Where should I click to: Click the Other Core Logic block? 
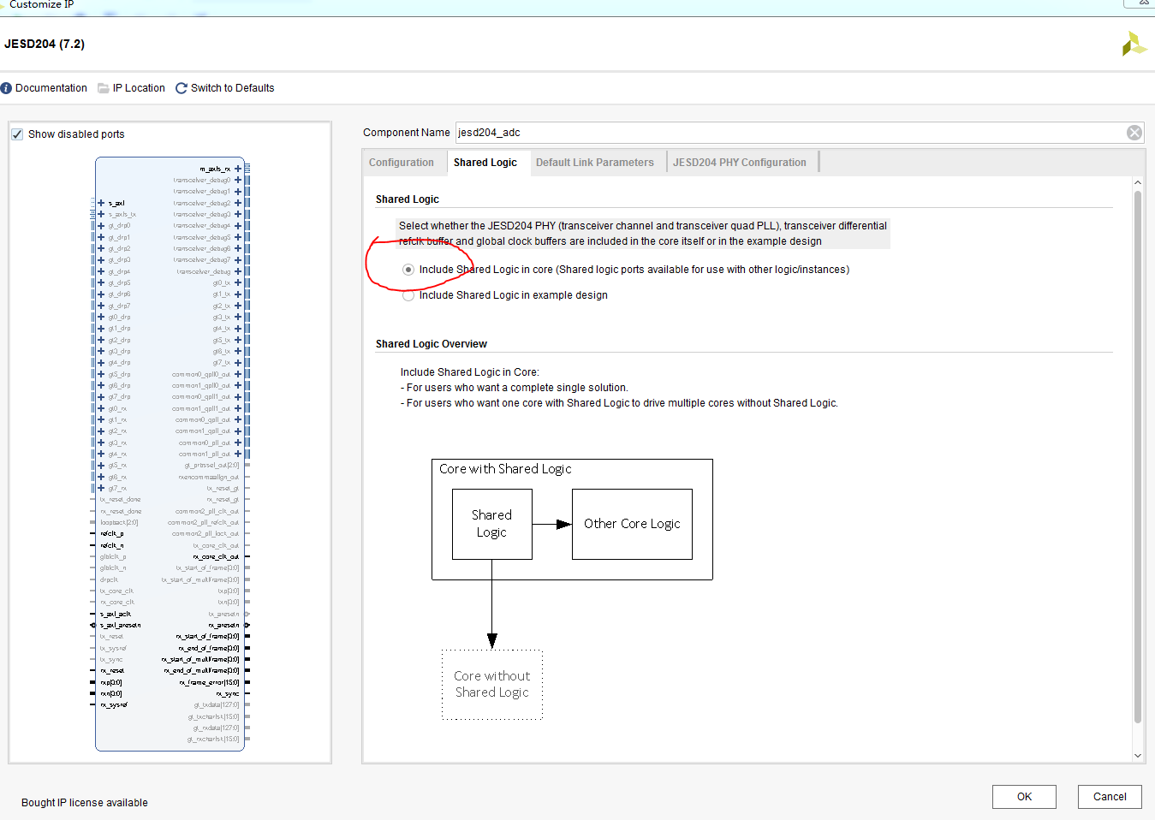point(632,524)
